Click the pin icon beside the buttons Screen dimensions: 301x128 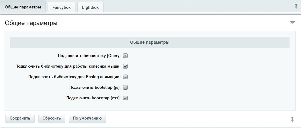292,120
